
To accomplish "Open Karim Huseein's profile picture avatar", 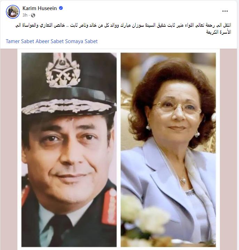I will [x=13, y=11].
